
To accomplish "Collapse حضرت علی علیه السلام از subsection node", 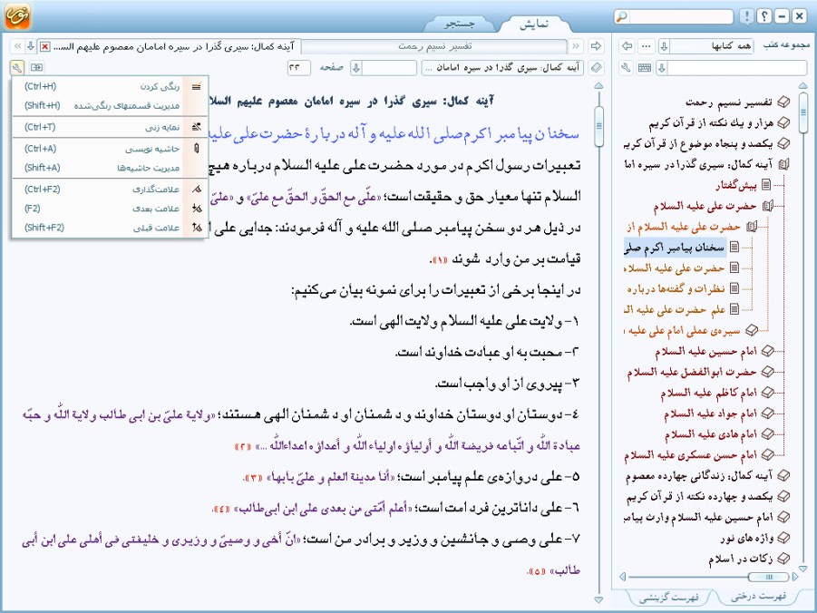I will click(752, 227).
